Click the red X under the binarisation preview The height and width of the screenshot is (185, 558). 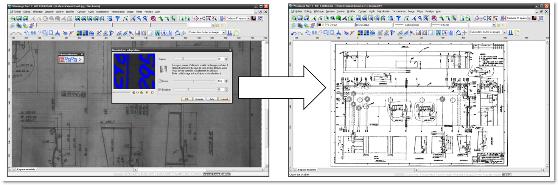pyautogui.click(x=147, y=93)
